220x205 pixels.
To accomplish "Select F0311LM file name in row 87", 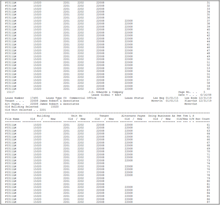I will tap(11, 202).
